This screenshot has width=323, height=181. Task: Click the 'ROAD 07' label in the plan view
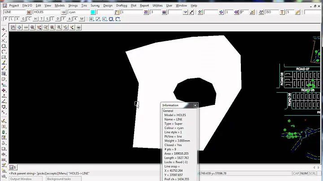pos(303,69)
